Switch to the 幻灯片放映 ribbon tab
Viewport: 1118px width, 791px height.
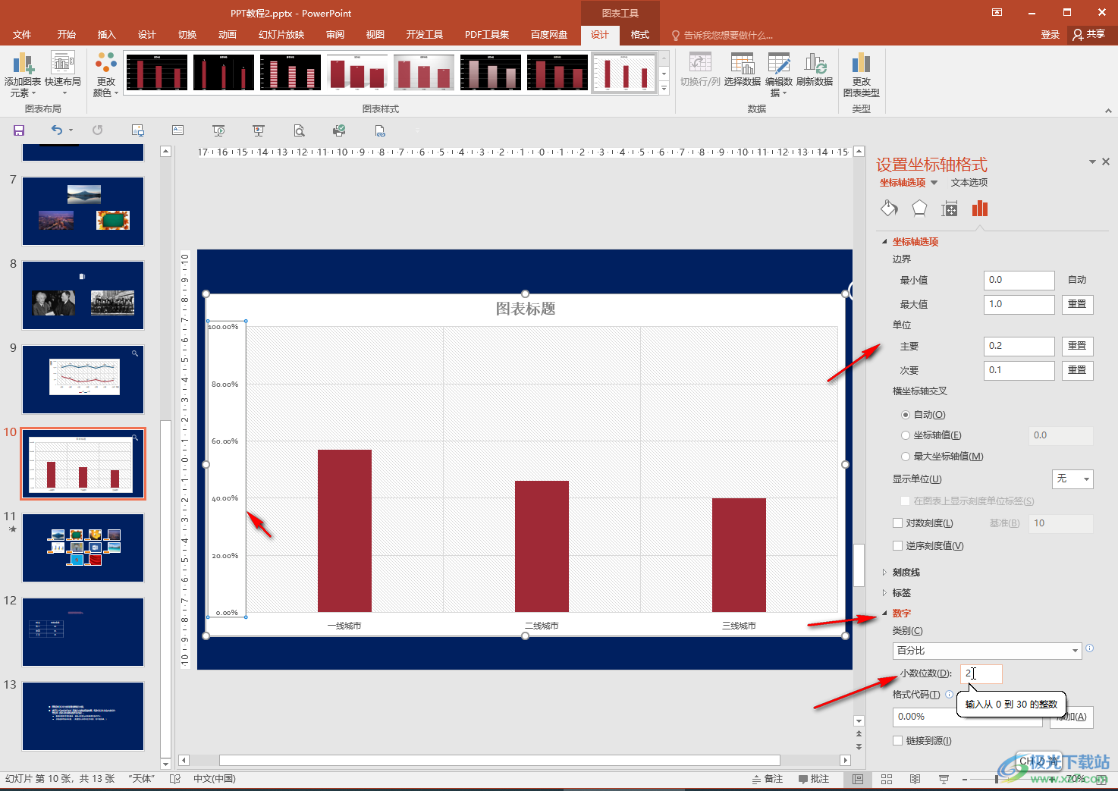[x=281, y=35]
